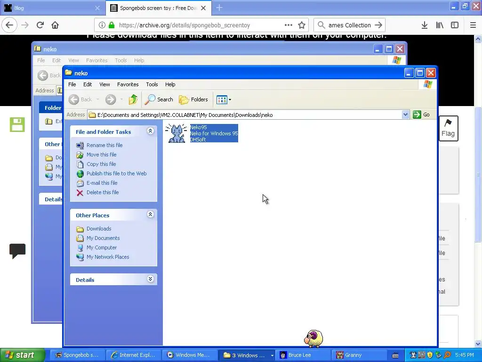Reload the archive.org page

[40, 25]
